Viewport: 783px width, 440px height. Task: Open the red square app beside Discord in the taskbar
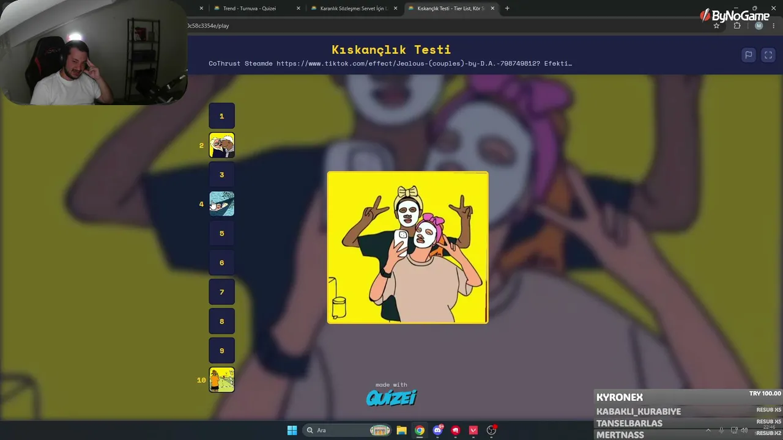[456, 430]
